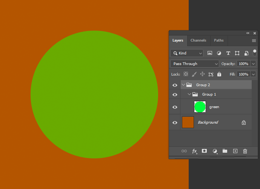Hide Group 1 visibility eye
This screenshot has height=189, width=260.
[175, 94]
